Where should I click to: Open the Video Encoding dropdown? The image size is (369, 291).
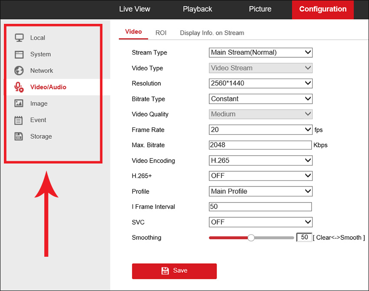point(260,160)
